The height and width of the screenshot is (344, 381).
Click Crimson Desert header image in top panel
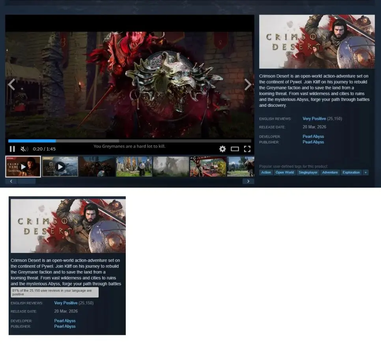coord(317,42)
